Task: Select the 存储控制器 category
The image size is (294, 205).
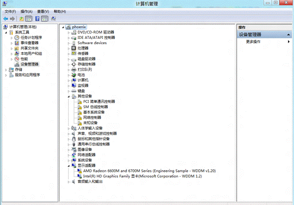Action: coord(87,64)
